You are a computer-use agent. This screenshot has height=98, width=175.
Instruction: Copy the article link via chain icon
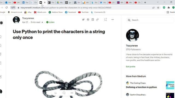pyautogui.click(x=97, y=20)
